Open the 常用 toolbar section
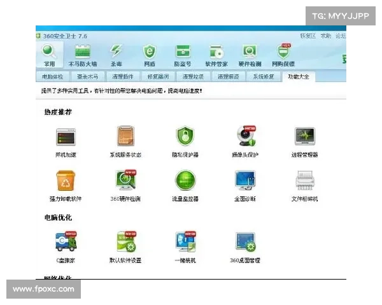This screenshot has width=382, height=305. pyautogui.click(x=50, y=55)
